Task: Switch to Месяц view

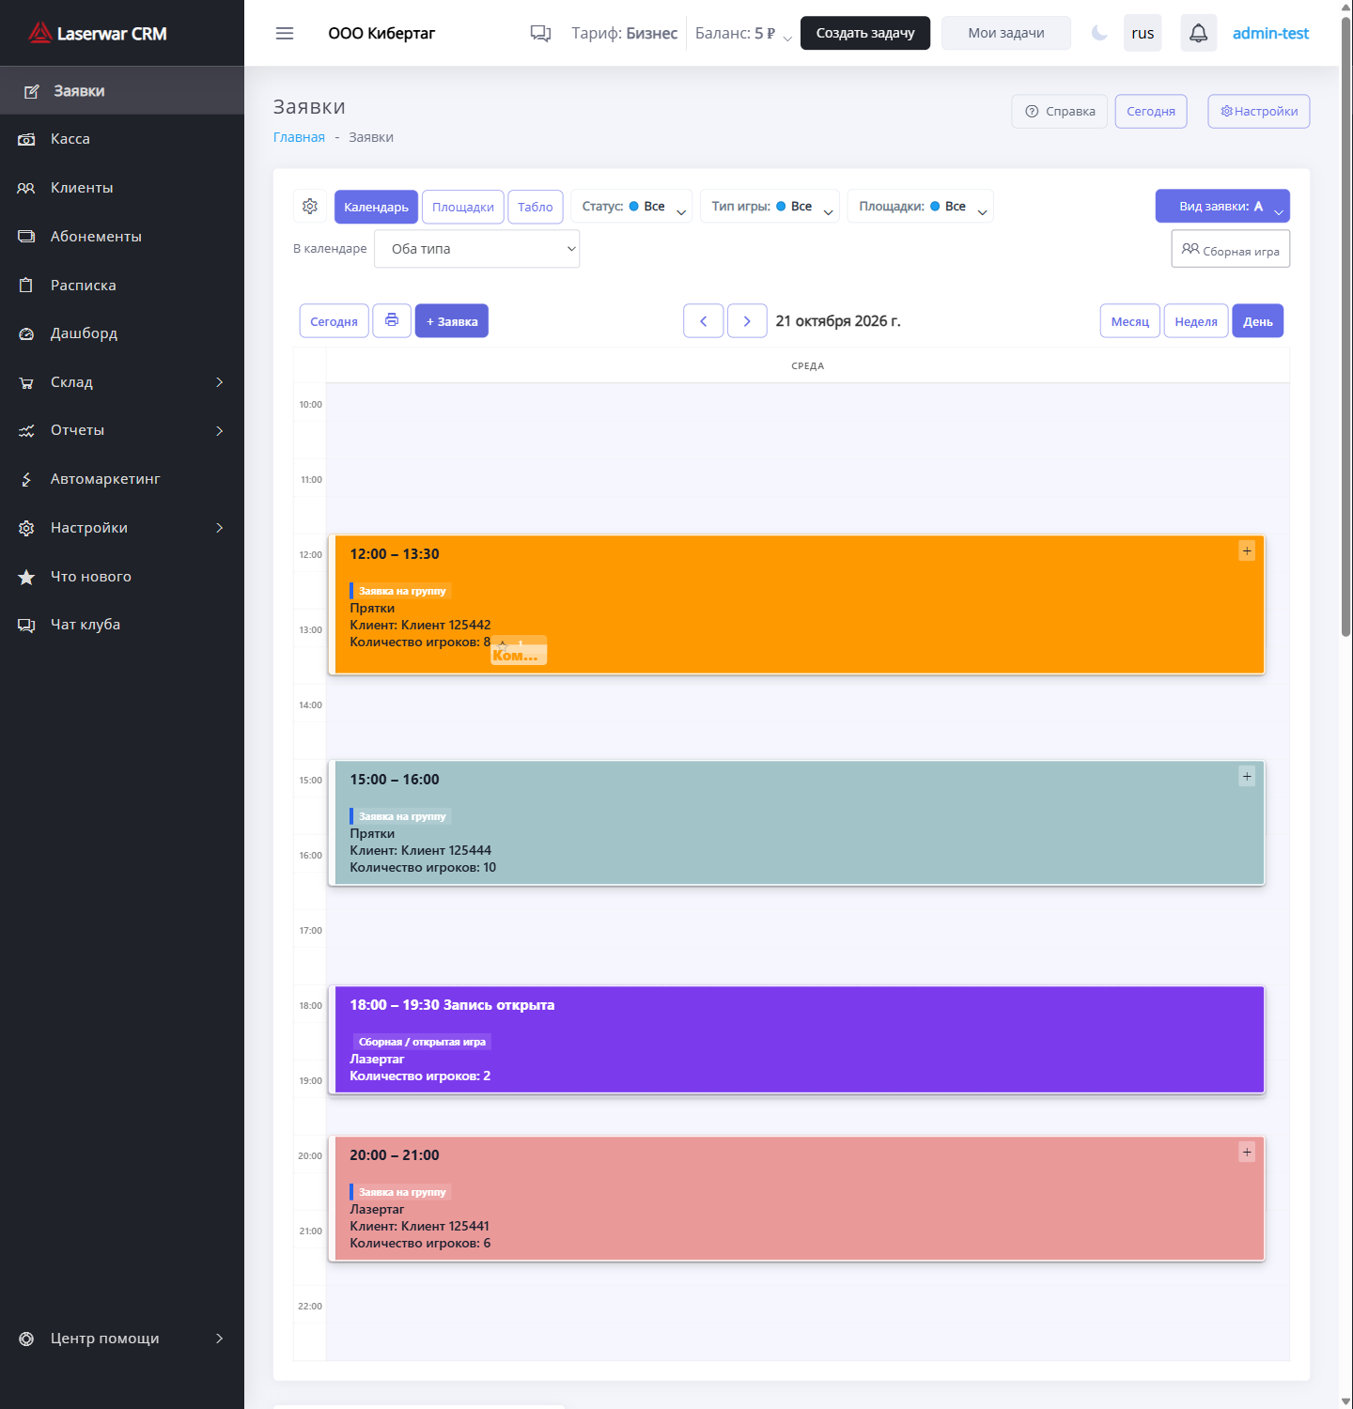Action: pyautogui.click(x=1130, y=320)
